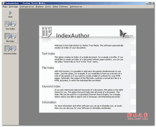Screen dimensions: 156x127
Task: Click the Keyword Index heading on welcome page
Action: [x=51, y=86]
